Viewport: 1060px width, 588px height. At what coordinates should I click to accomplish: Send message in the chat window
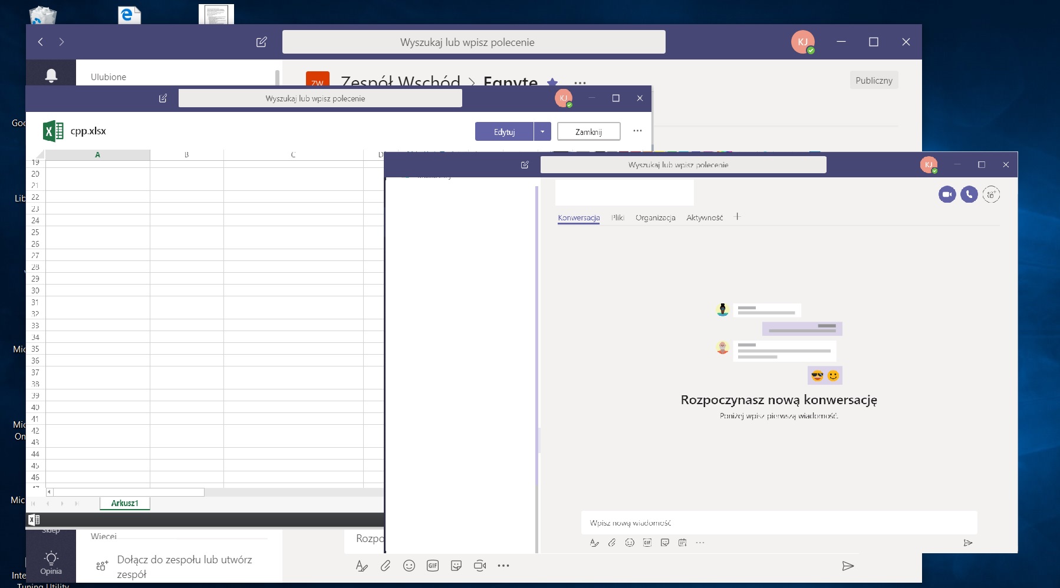968,543
